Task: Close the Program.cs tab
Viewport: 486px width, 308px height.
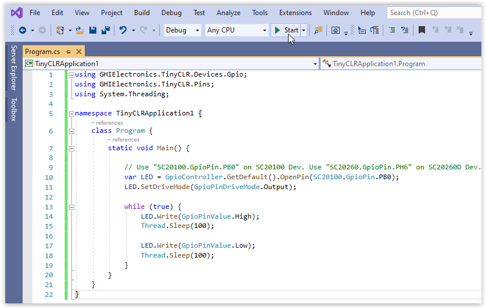Action: click(x=79, y=52)
